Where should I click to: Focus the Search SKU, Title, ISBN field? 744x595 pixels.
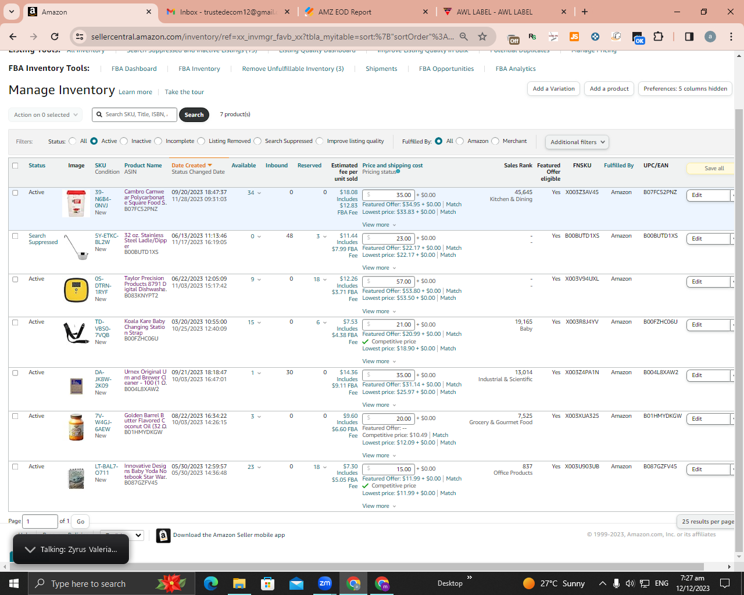click(x=134, y=115)
